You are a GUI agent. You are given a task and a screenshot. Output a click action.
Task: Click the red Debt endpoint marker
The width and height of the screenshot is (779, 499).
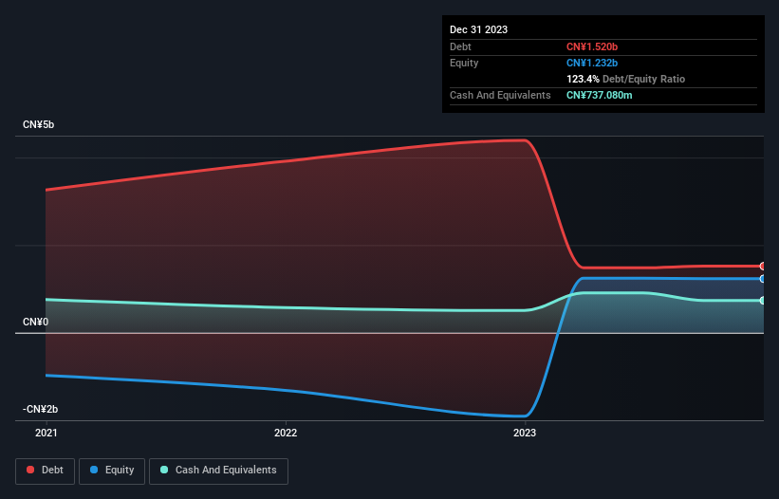[x=763, y=267]
